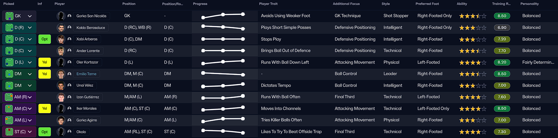Open Gorka San Nicolás player name button
Screen dimensions: 558x138
[x=91, y=16]
